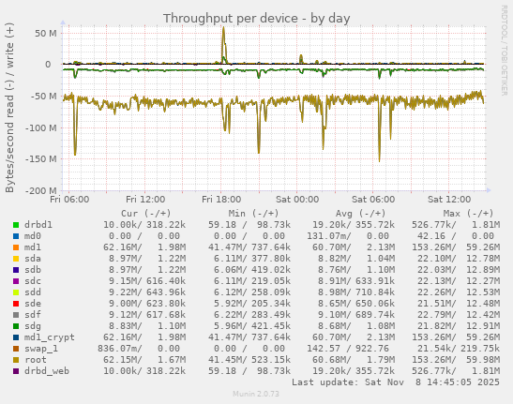
Task: Click the 'Munin 2.0.73' footer text
Action: [256, 394]
